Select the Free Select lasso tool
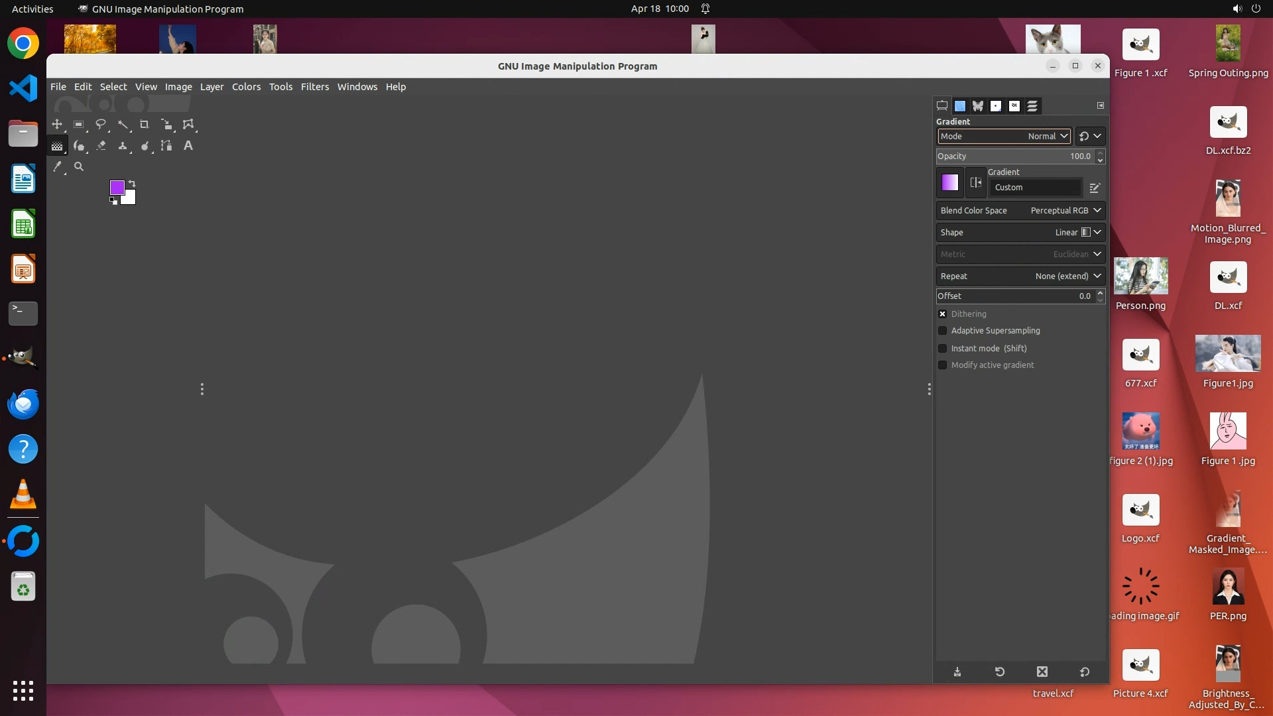The height and width of the screenshot is (716, 1273). pos(101,125)
